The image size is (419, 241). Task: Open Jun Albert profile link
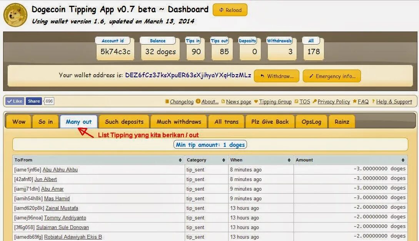46,180
